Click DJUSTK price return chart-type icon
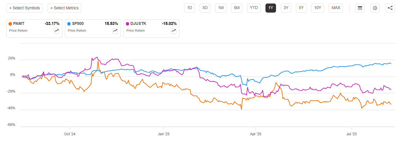401x142 pixels. [x=174, y=31]
